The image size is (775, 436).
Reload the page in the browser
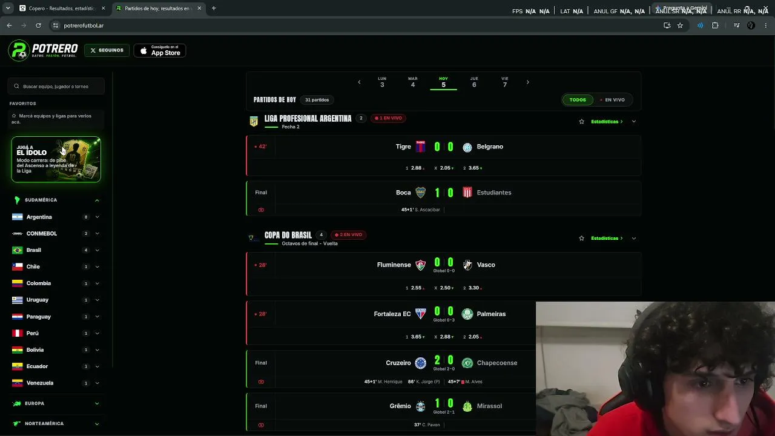(x=38, y=25)
